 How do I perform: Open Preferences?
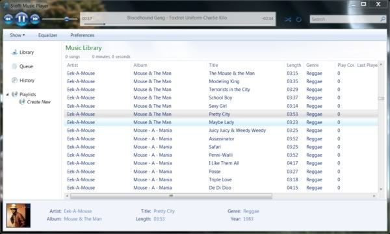pyautogui.click(x=83, y=35)
